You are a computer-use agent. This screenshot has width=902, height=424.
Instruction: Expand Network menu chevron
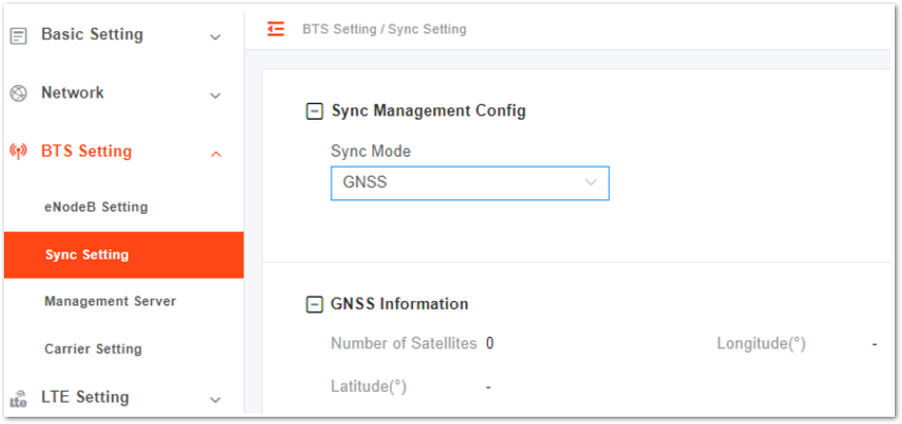(215, 96)
